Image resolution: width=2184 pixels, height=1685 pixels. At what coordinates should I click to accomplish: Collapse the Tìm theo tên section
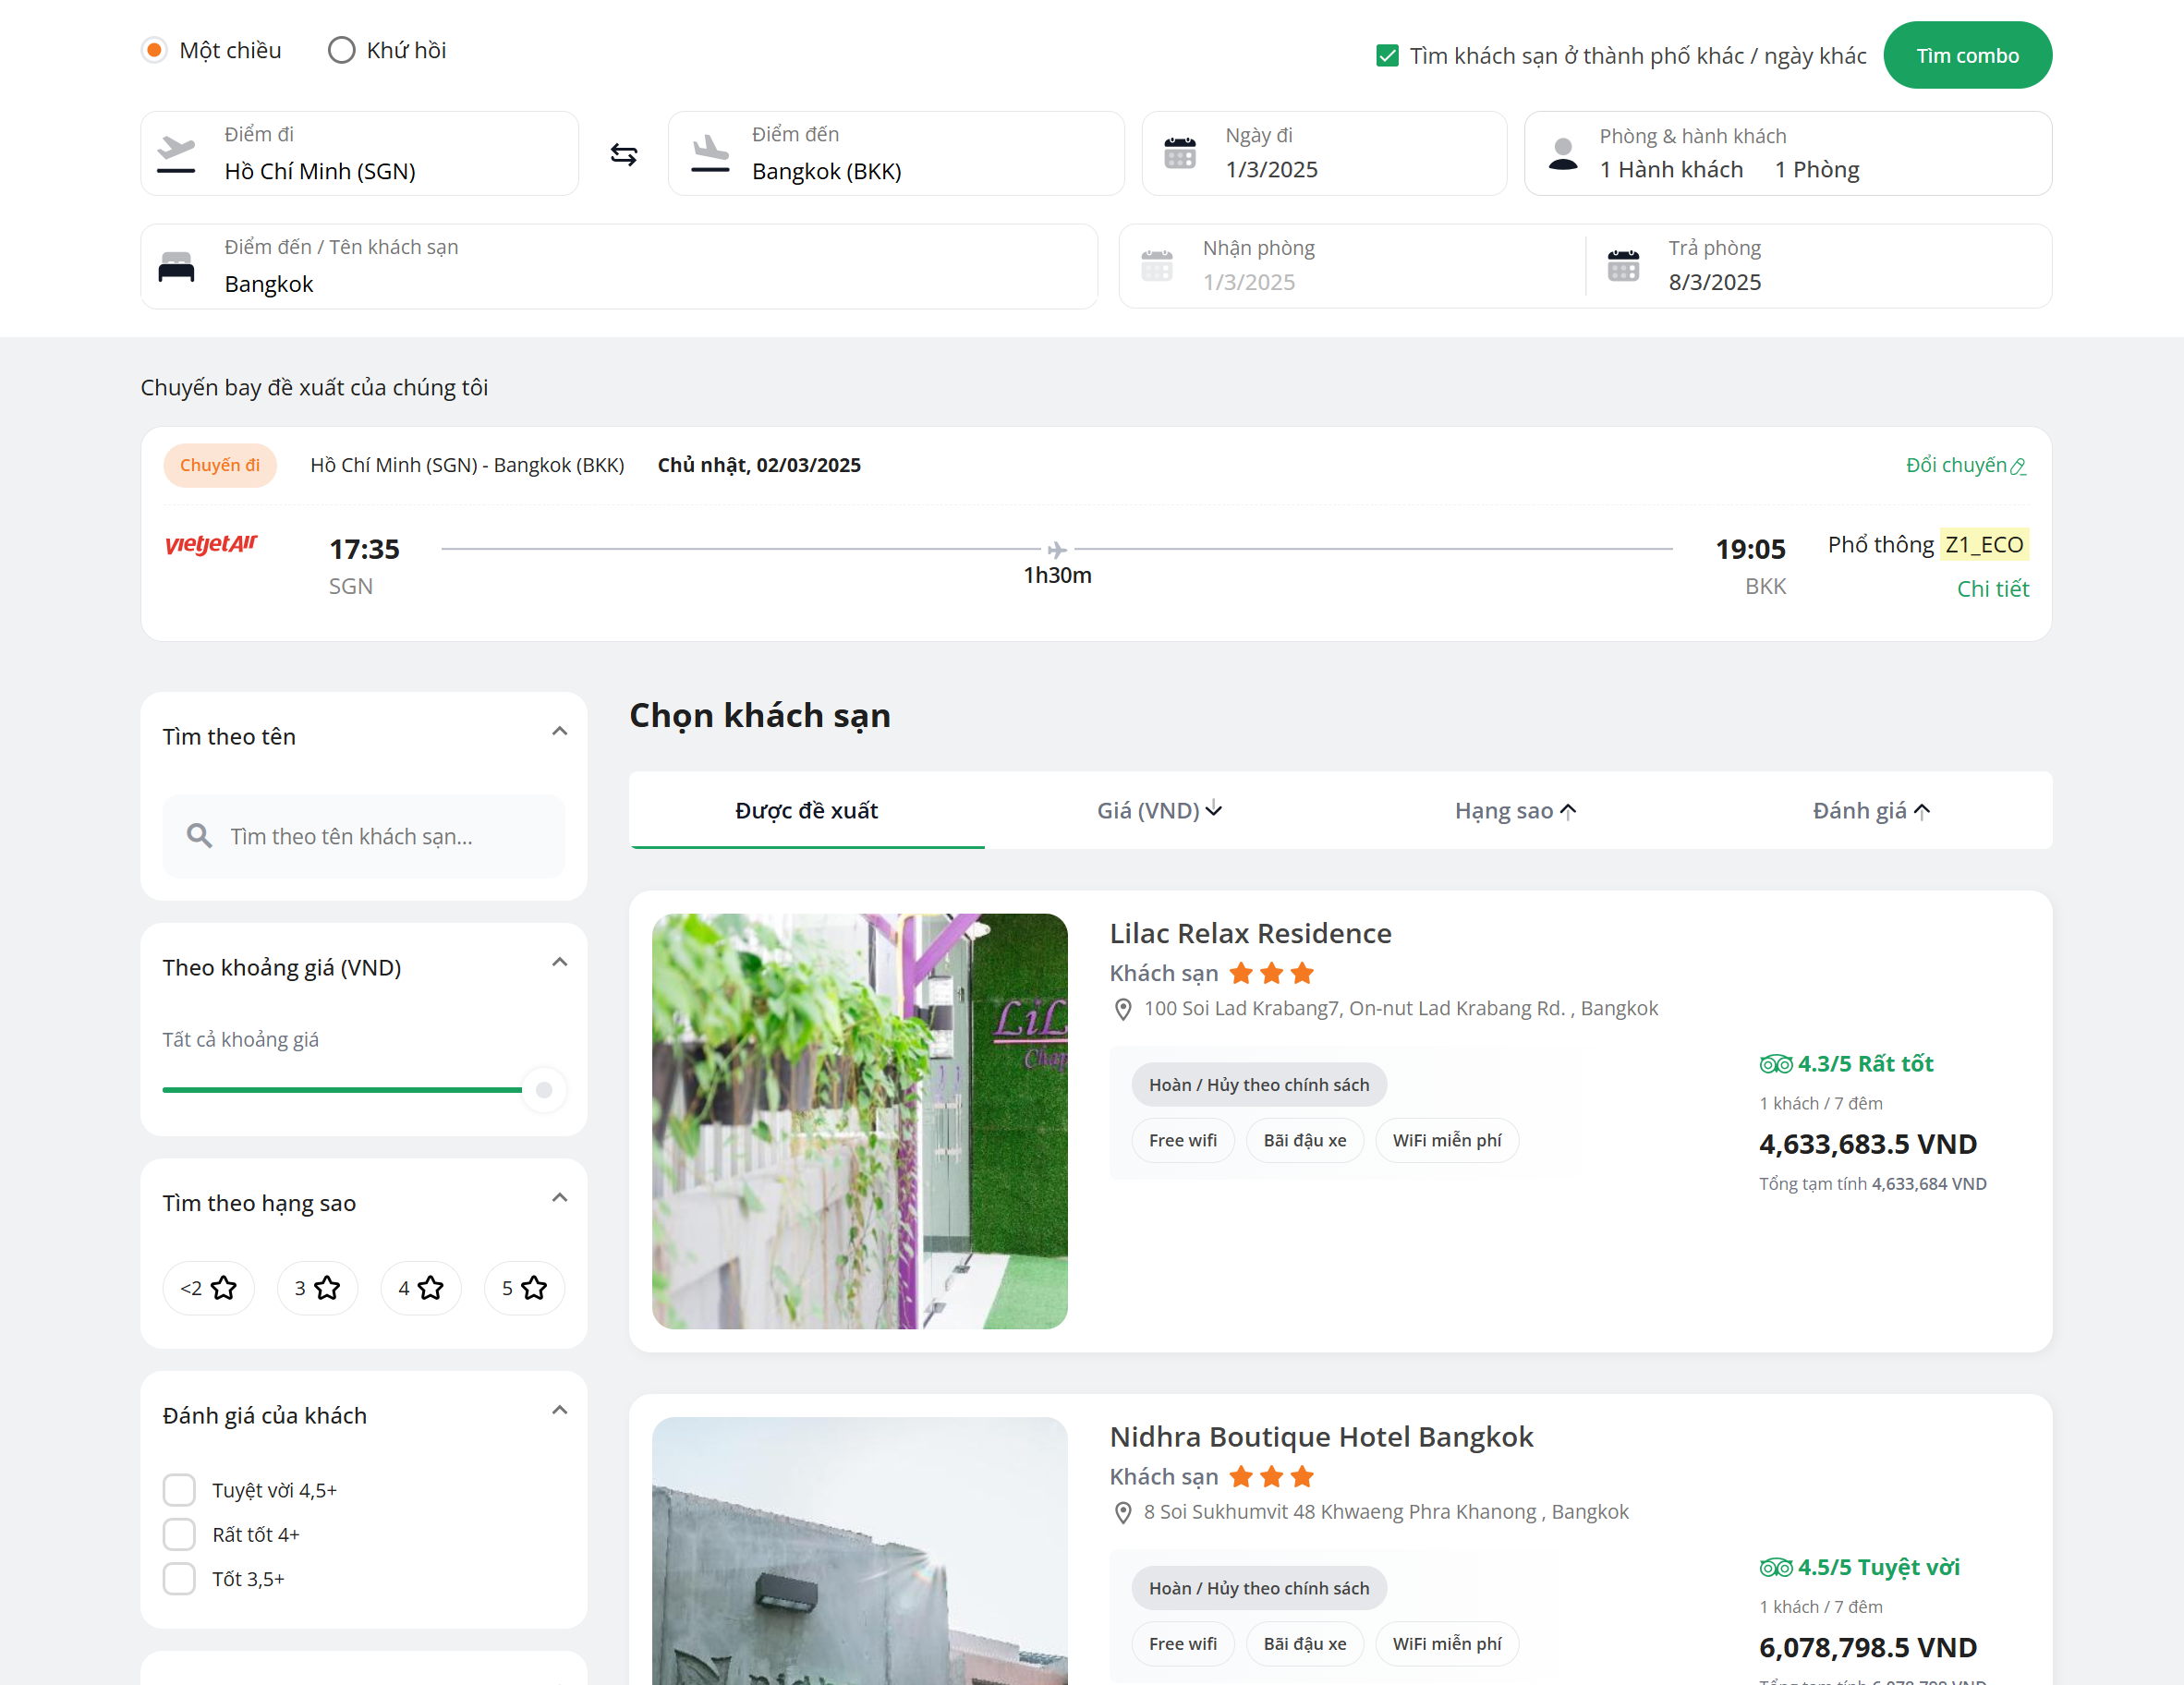560,732
